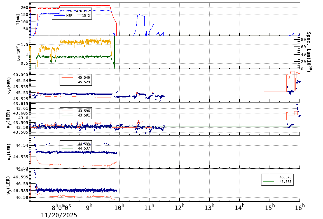
Task: Select the Lum(10^33) axis label
Action: pos(18,53)
